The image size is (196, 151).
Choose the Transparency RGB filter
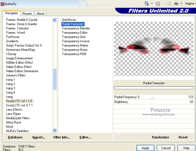tap(74, 54)
